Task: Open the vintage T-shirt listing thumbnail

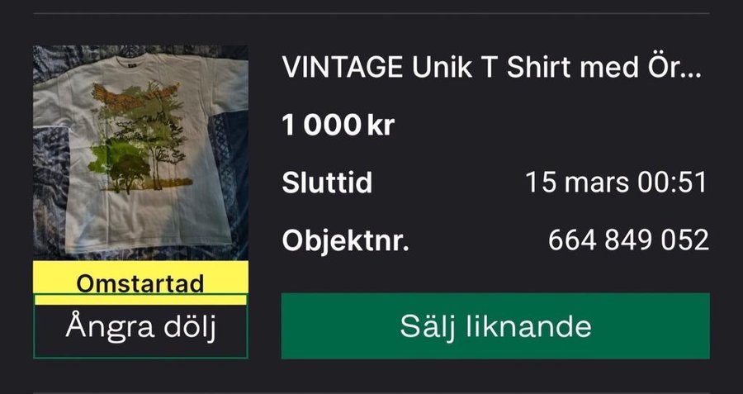Action: [140, 153]
